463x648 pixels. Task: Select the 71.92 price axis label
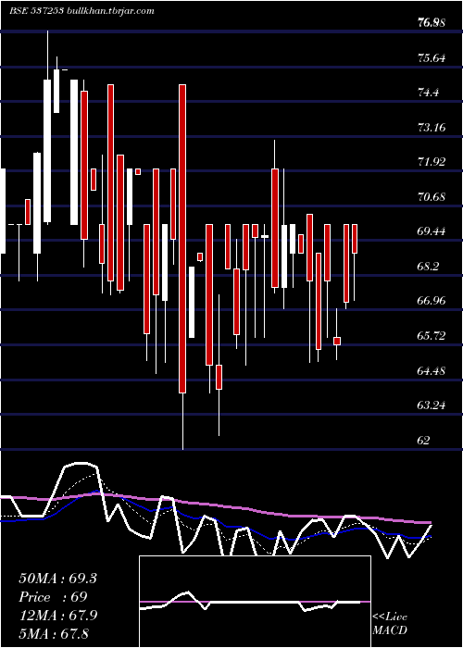point(432,162)
